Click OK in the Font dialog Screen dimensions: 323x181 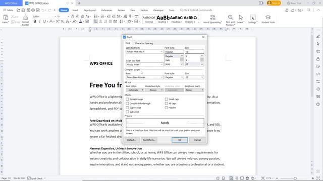(180, 140)
